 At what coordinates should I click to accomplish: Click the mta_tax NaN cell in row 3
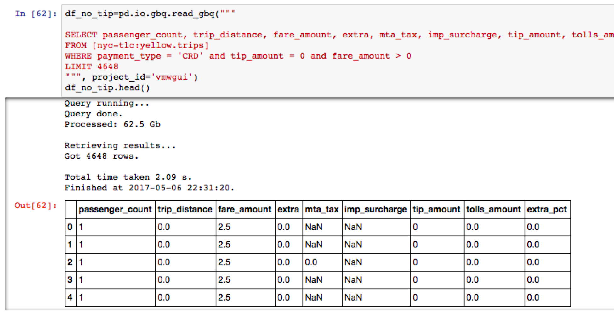click(x=322, y=280)
